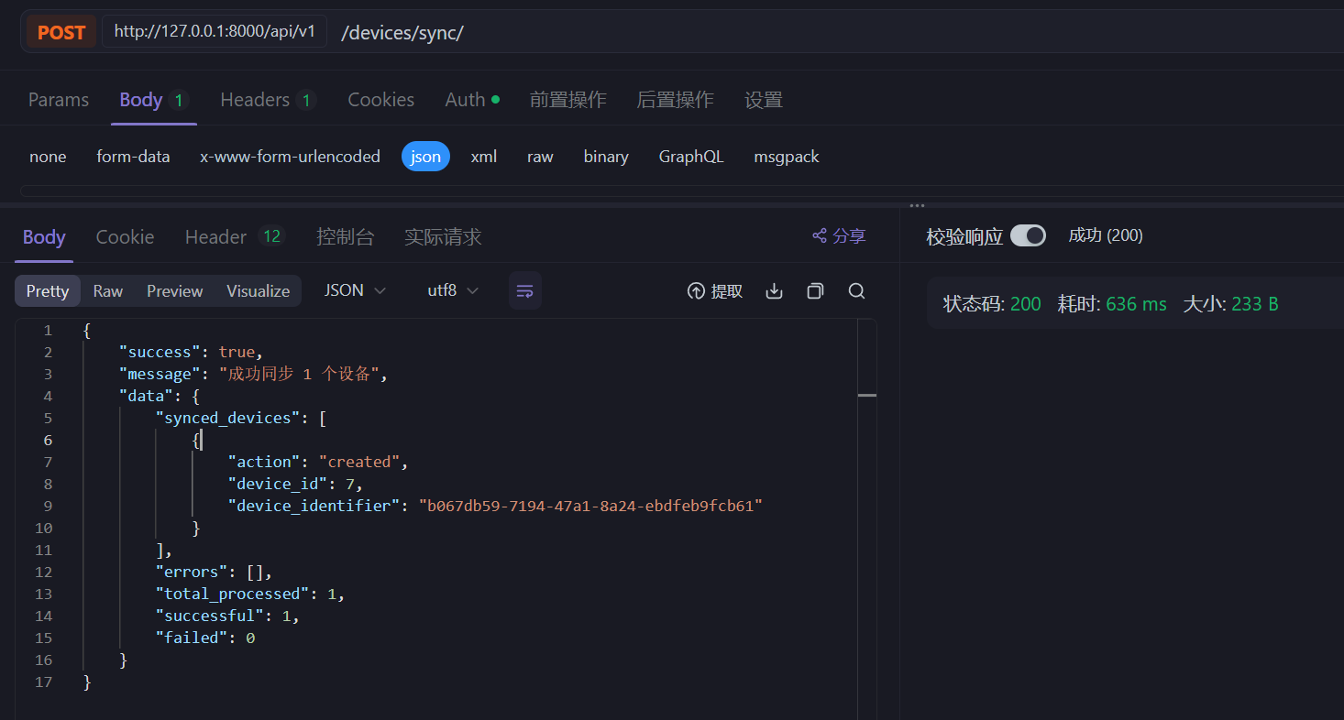1344x720 pixels.
Task: Select the msgpack body type
Action: point(787,157)
